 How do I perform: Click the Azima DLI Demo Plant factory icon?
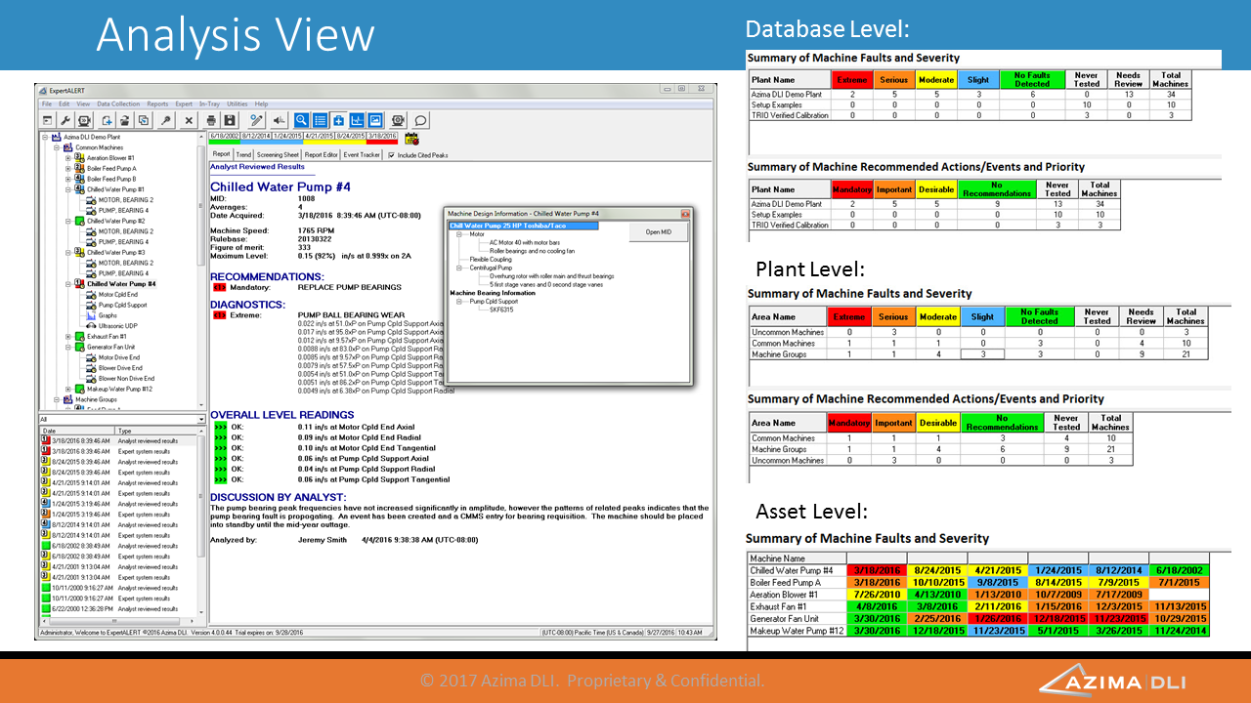click(57, 137)
